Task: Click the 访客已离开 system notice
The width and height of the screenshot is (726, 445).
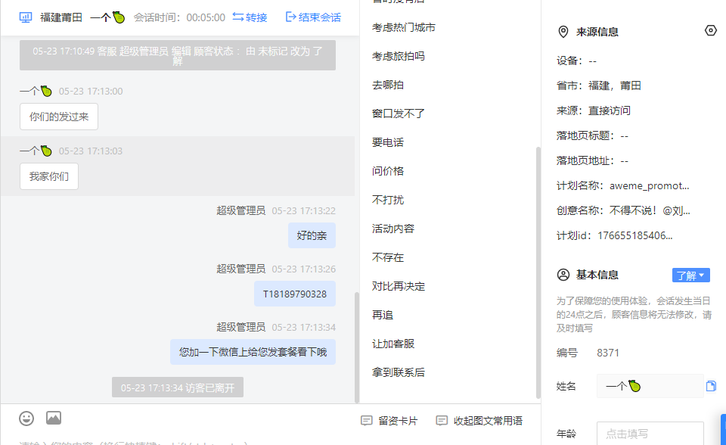Action: [x=177, y=387]
